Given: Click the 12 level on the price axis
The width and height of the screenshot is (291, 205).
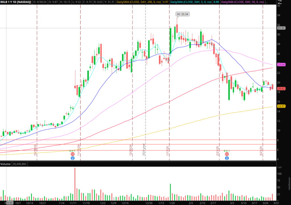Looking at the screenshot, I should point(278,121).
